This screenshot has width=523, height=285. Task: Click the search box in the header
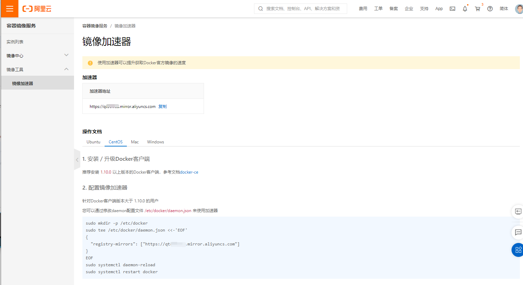coord(301,9)
